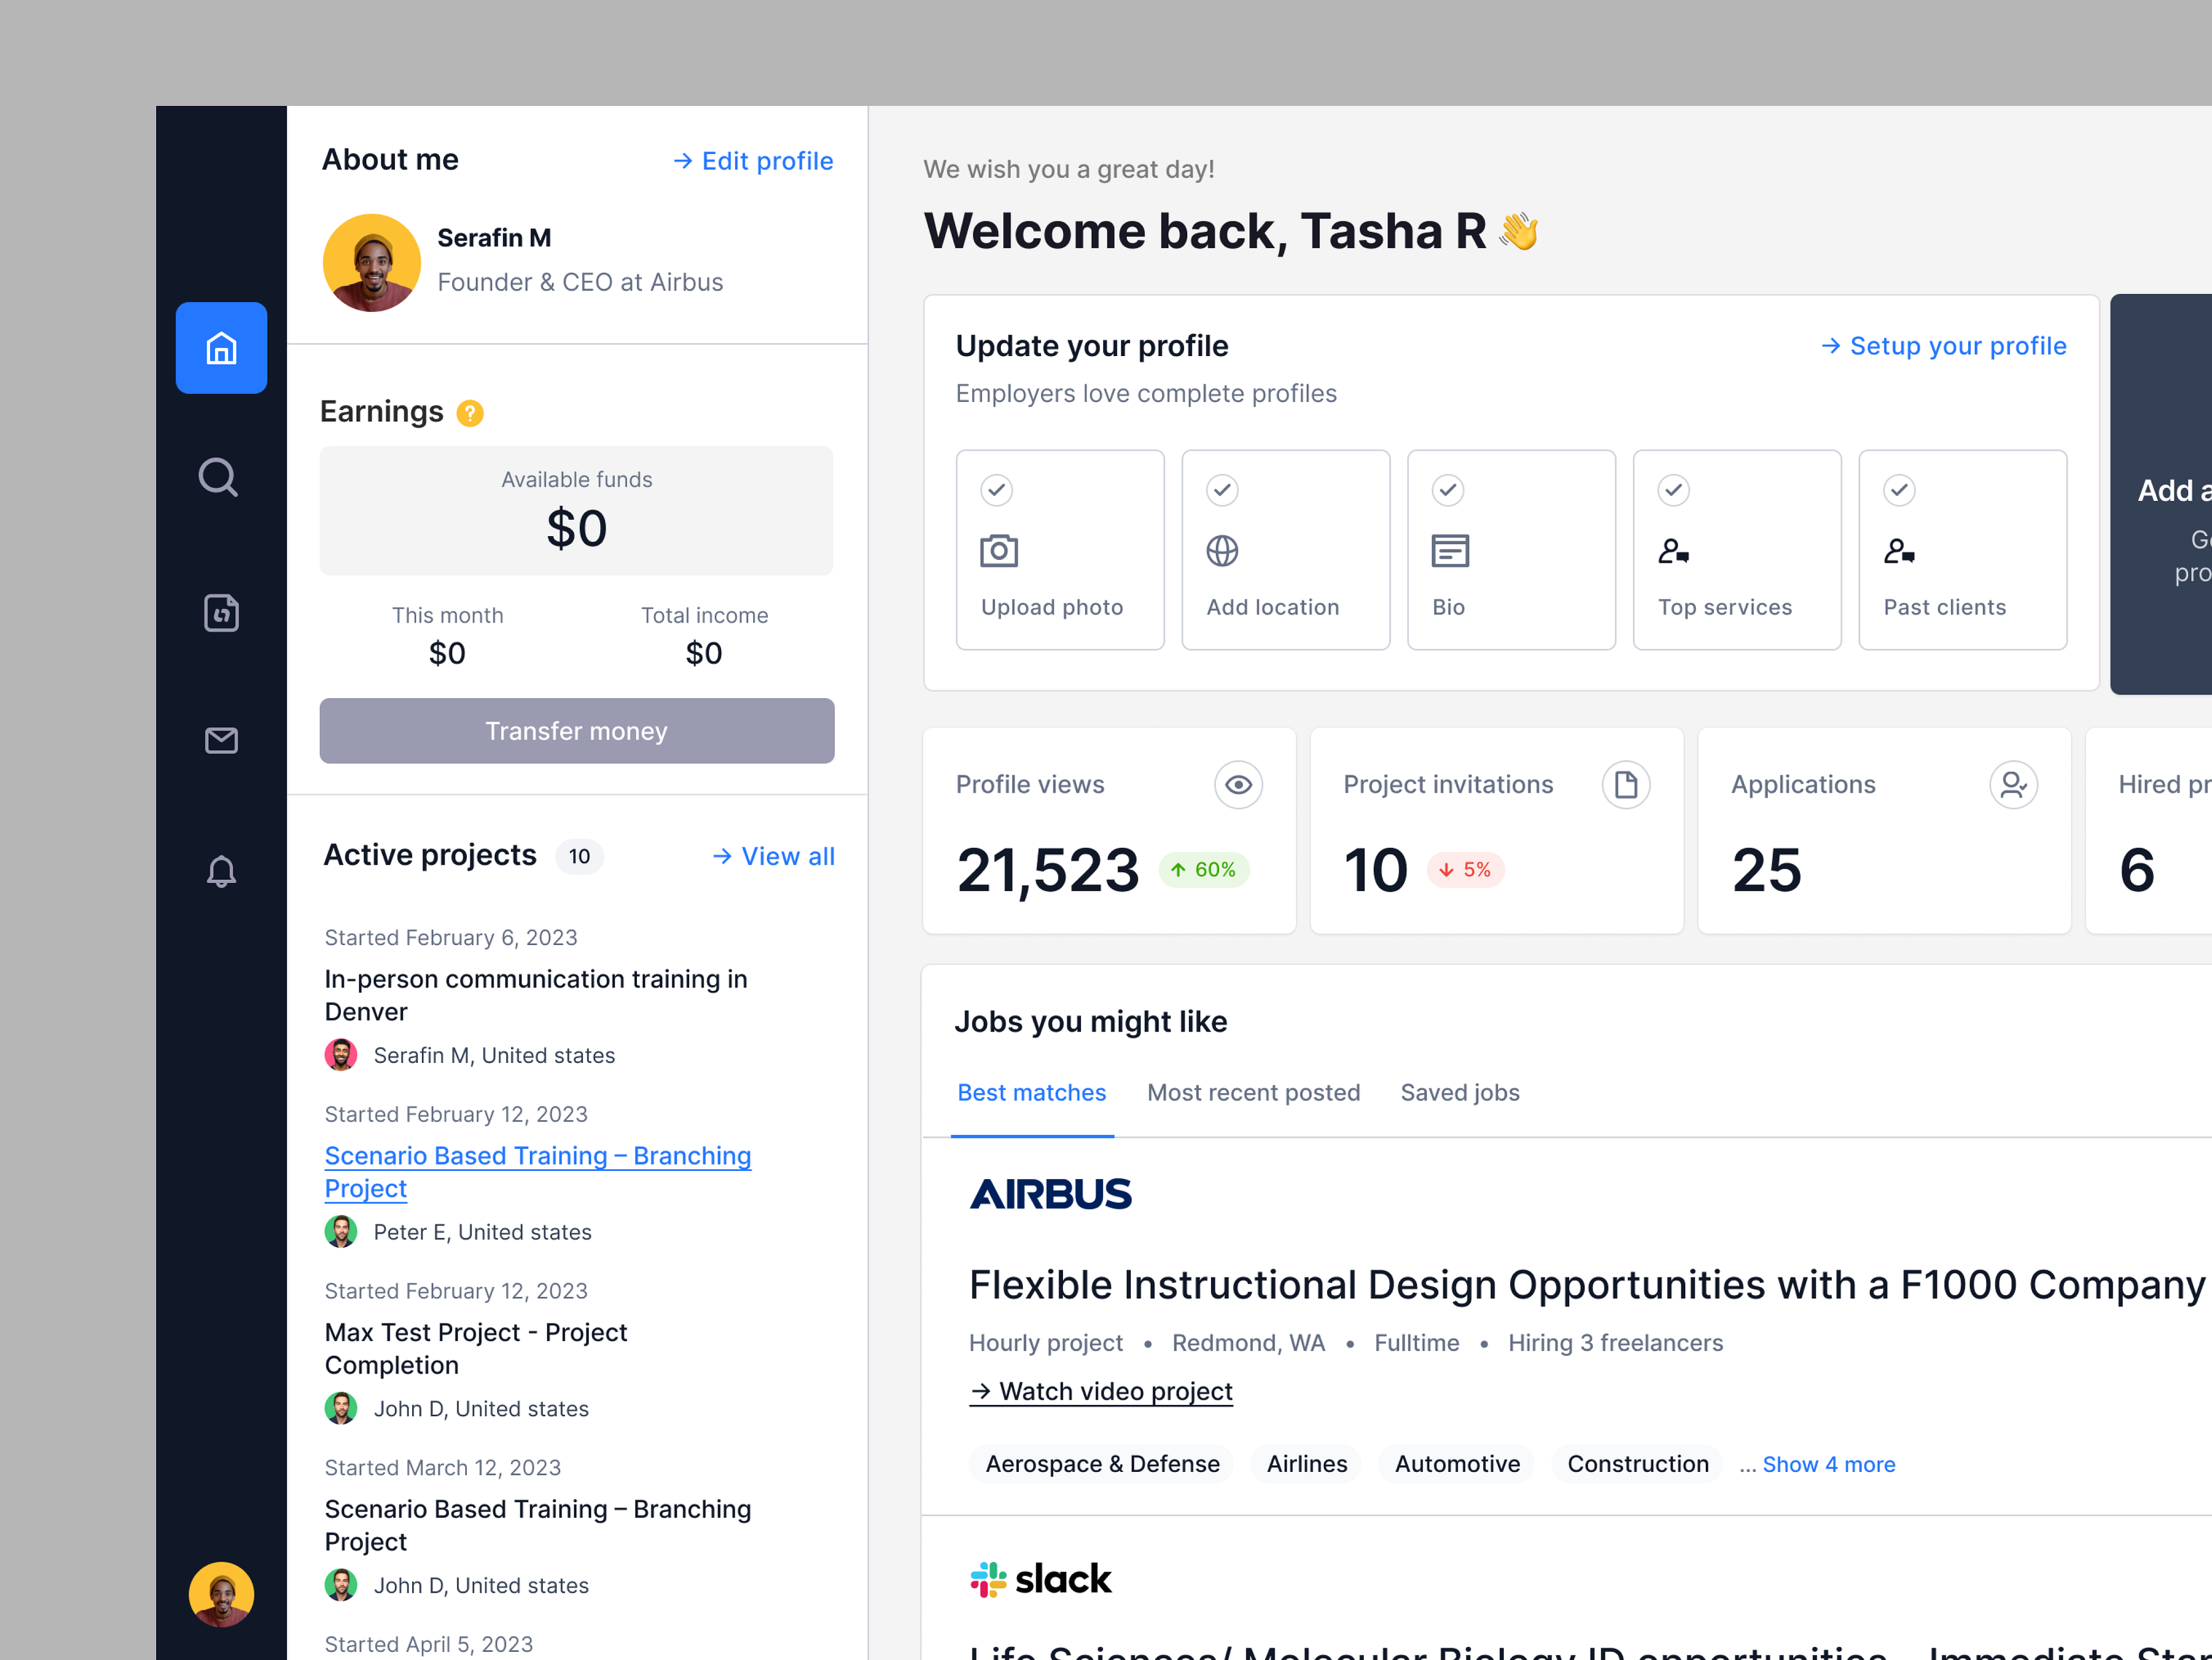Open the notifications bell icon
Image resolution: width=2212 pixels, height=1660 pixels.
(x=220, y=871)
